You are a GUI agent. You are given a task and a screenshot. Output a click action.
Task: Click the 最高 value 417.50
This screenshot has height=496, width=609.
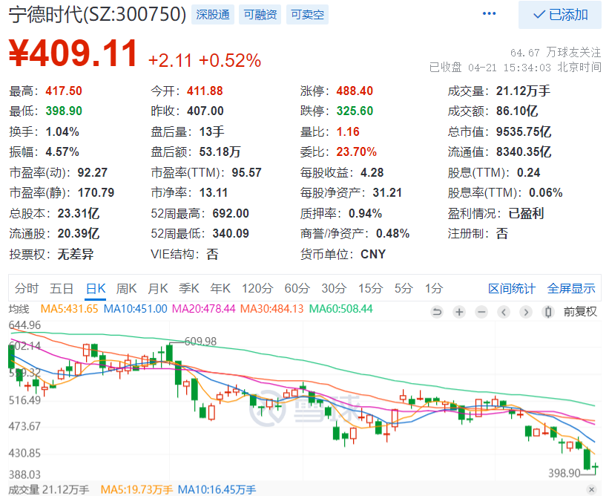pyautogui.click(x=64, y=91)
